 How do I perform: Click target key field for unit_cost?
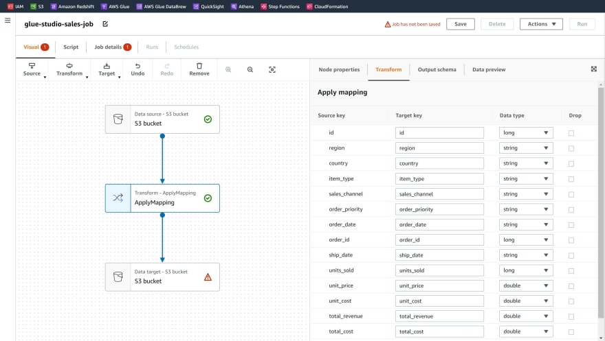pyautogui.click(x=439, y=301)
